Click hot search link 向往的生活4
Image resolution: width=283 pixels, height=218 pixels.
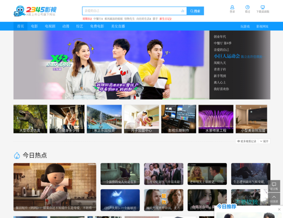144,19
